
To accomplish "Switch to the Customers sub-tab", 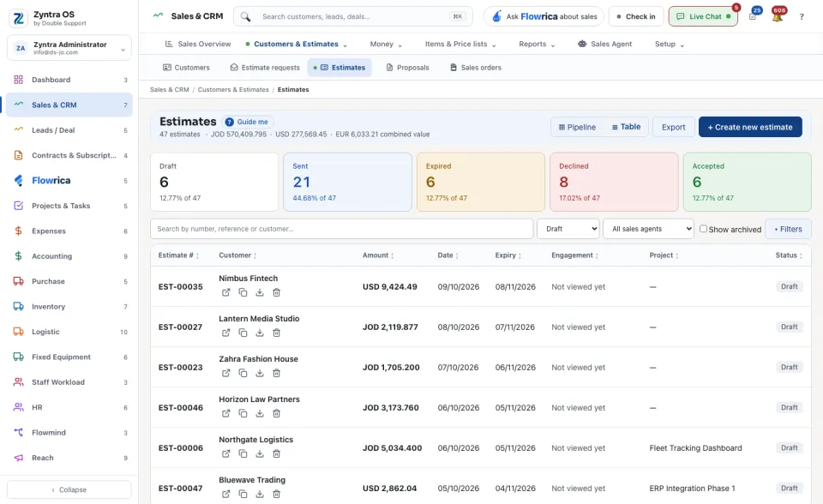I will (186, 68).
